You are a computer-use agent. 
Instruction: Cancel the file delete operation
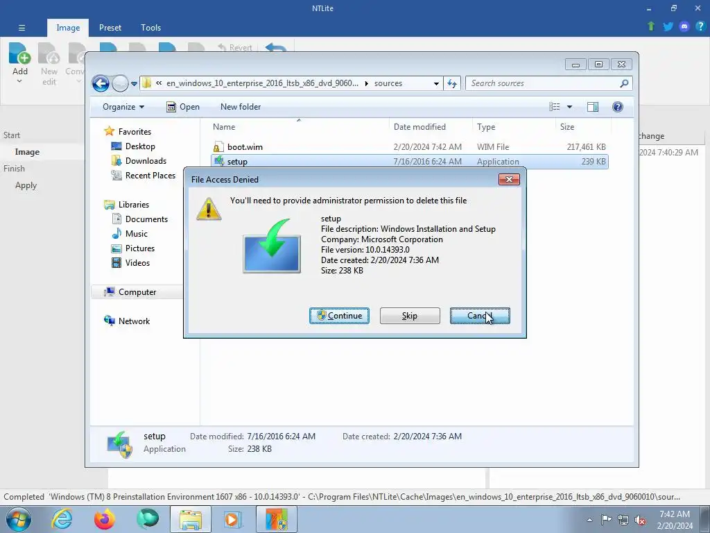point(480,316)
